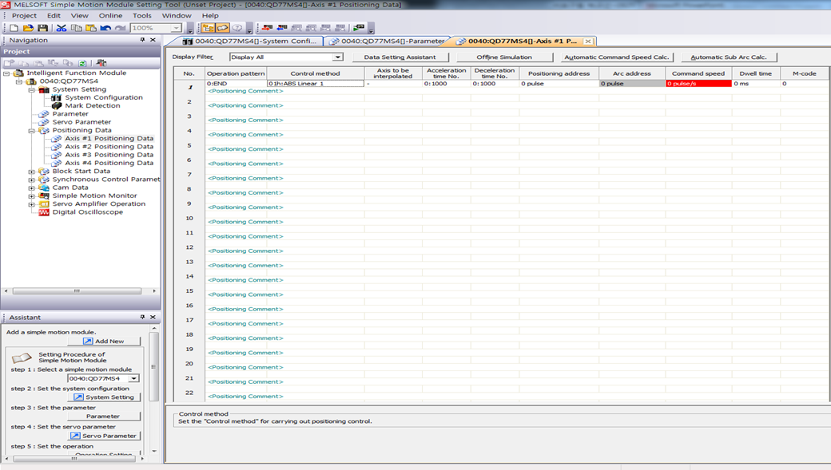Open the Edit menu
This screenshot has height=470, width=831.
(x=54, y=15)
